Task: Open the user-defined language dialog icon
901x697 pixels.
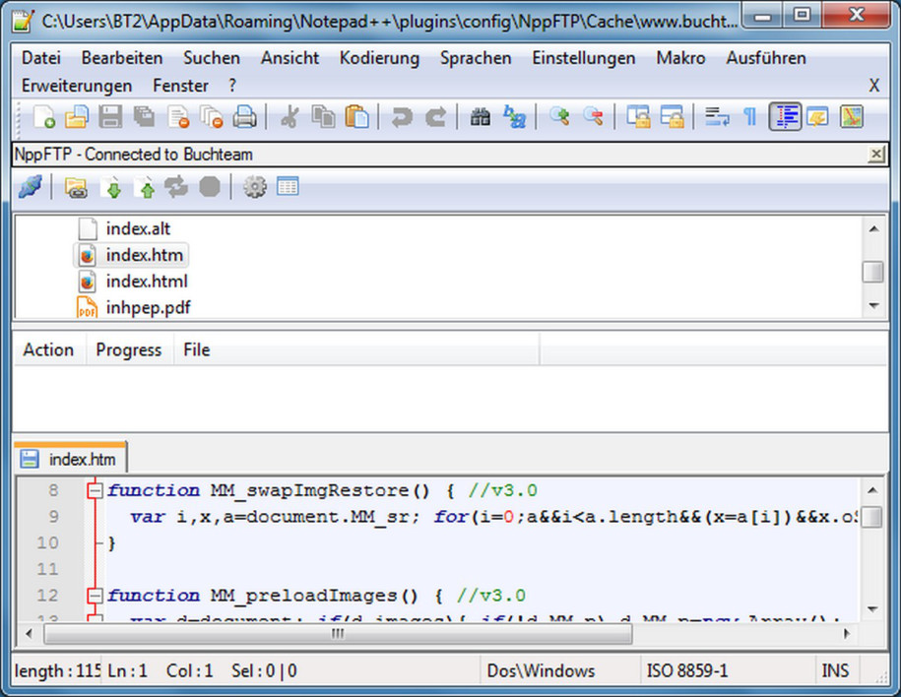Action: [817, 116]
